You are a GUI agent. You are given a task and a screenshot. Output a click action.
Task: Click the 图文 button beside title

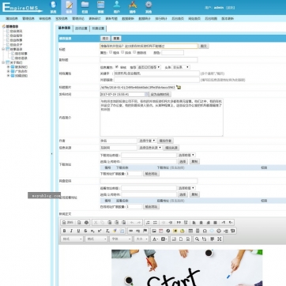click(x=203, y=46)
